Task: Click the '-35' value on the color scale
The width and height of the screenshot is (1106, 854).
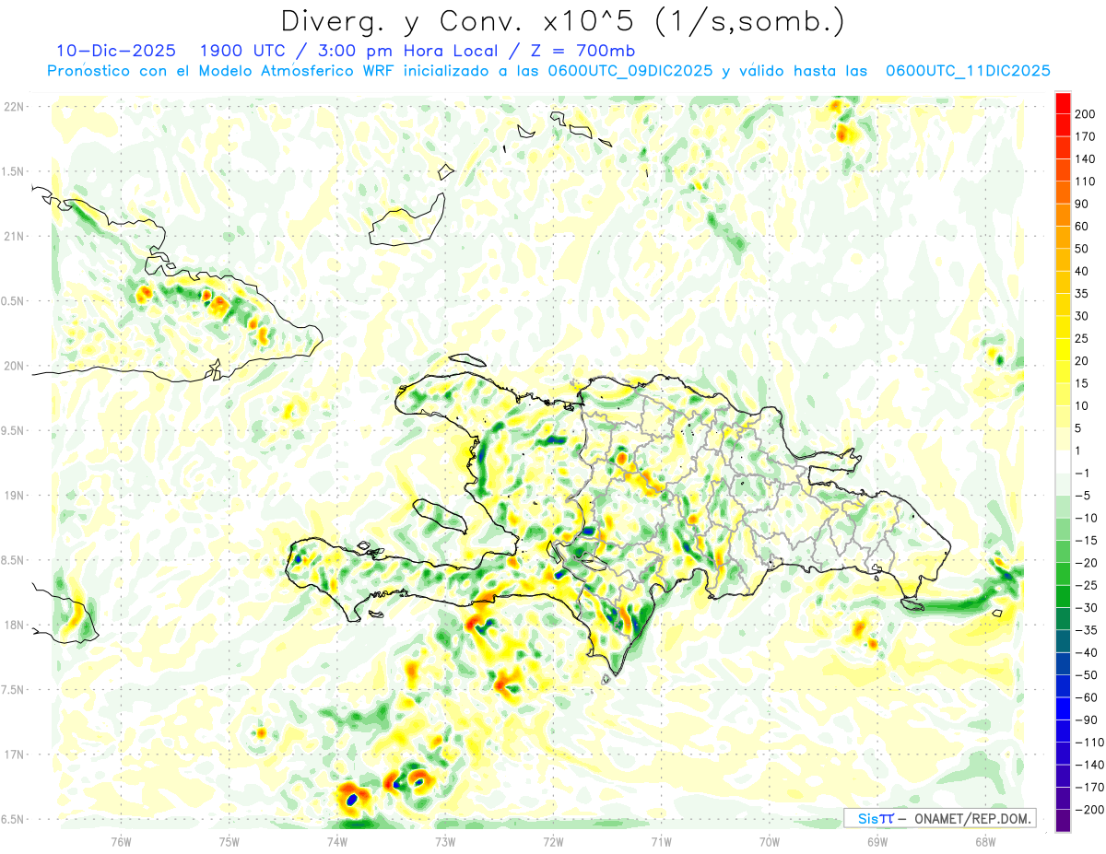Action: (x=1086, y=630)
